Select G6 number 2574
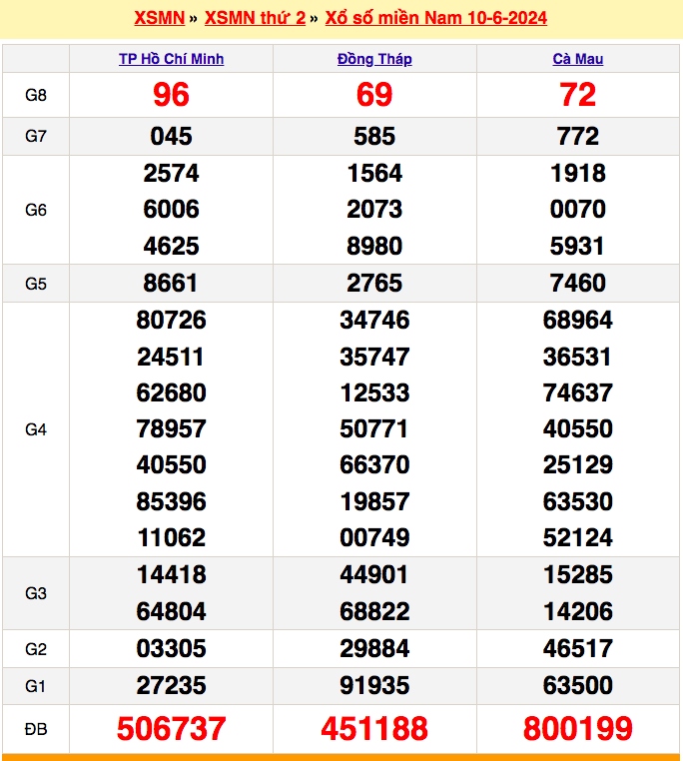 (171, 173)
